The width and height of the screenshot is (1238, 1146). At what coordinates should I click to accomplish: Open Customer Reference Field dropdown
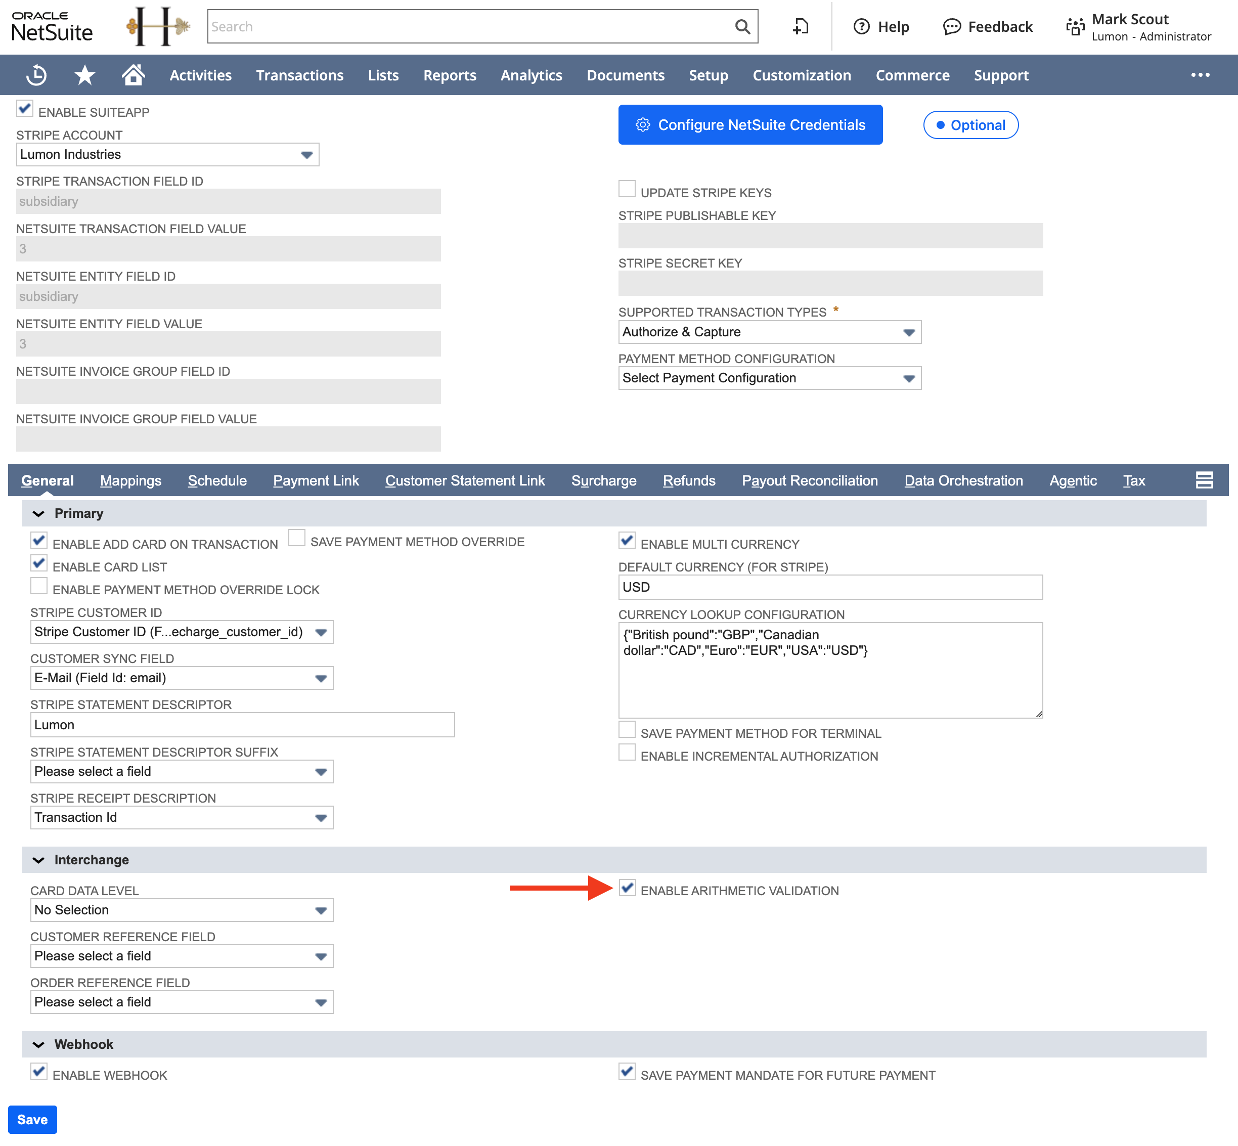point(182,956)
